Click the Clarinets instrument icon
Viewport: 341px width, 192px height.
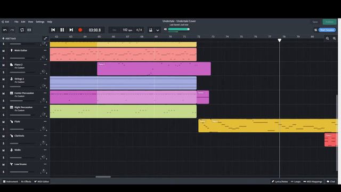tap(12, 135)
